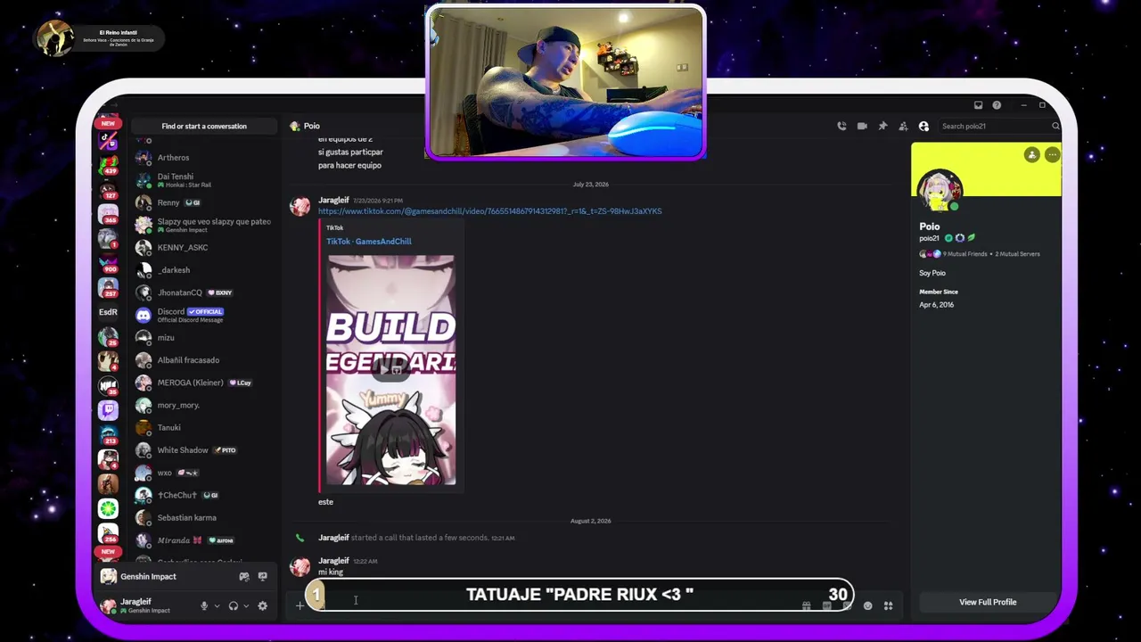Click the Genshin Impact activity controller icon

click(244, 577)
